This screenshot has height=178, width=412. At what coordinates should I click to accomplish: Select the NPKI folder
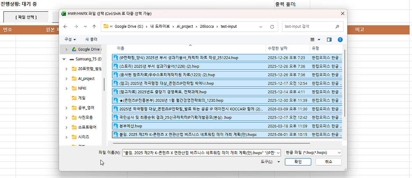click(x=82, y=88)
